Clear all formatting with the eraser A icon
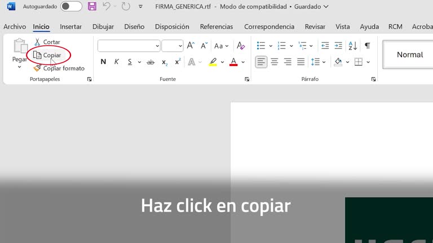433x243 pixels. click(241, 46)
